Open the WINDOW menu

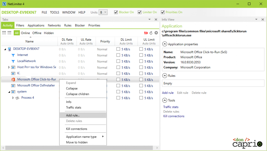[x=69, y=12]
